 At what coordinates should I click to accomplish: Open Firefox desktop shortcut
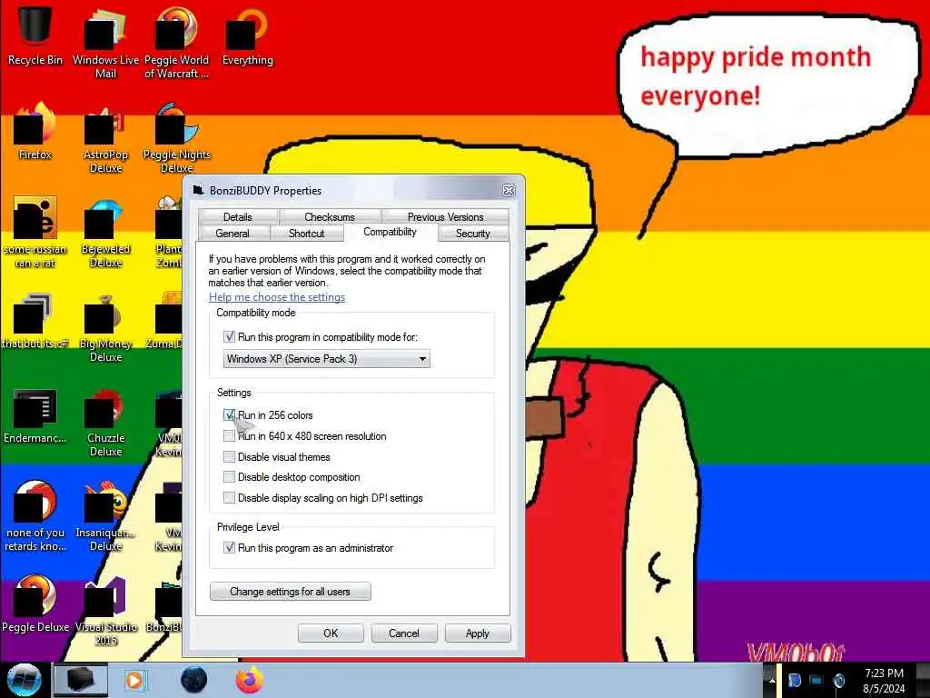click(35, 131)
